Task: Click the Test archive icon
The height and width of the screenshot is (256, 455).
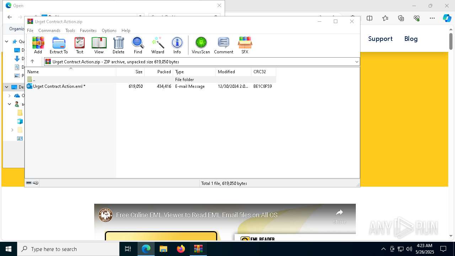Action: (80, 45)
